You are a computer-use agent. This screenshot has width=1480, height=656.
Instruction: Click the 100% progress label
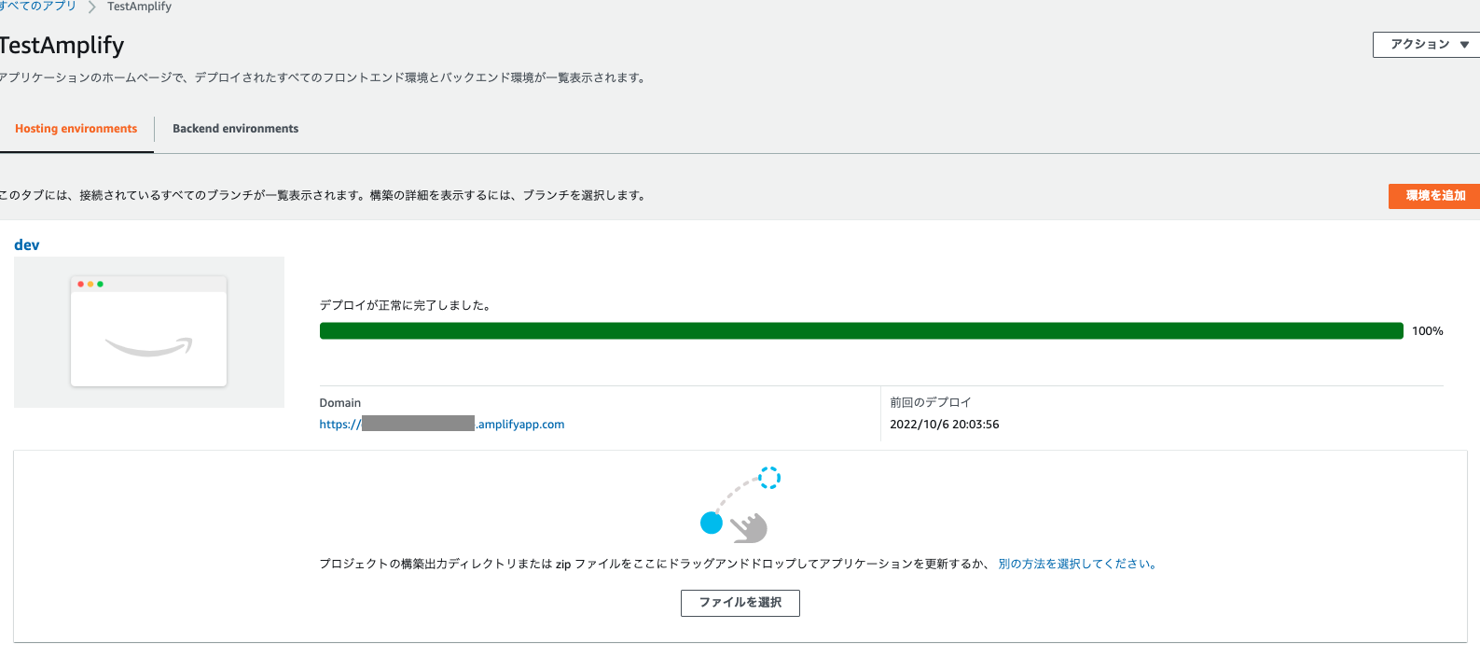[x=1427, y=331]
